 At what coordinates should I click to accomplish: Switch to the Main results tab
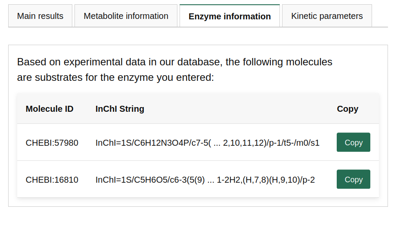pos(40,16)
